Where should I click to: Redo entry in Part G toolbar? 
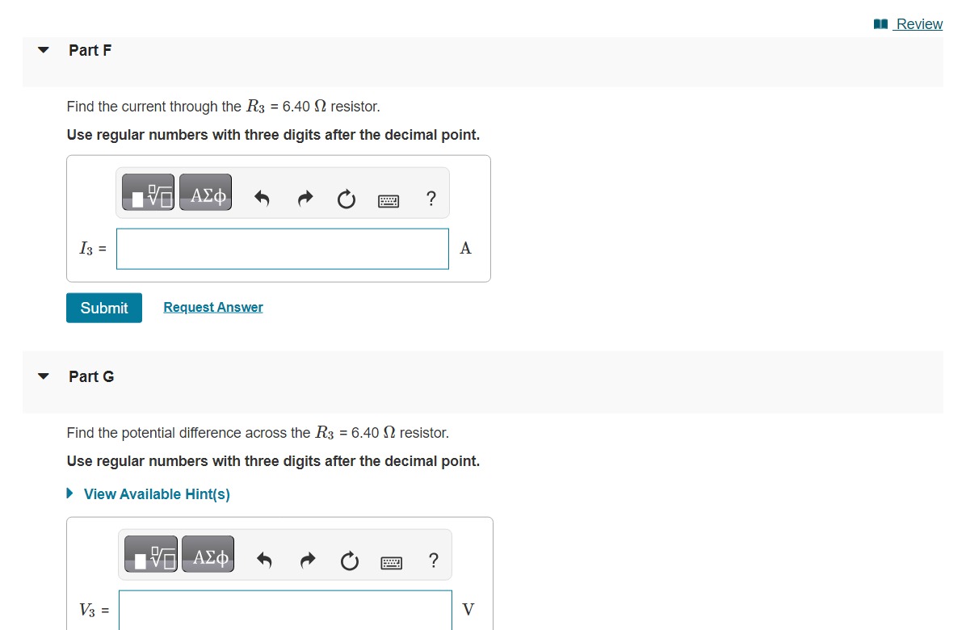[x=308, y=560]
